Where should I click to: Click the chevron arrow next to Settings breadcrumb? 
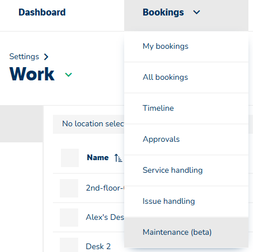(x=46, y=57)
